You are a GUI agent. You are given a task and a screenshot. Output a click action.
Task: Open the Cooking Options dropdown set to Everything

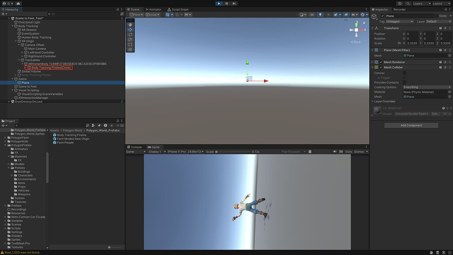point(427,87)
